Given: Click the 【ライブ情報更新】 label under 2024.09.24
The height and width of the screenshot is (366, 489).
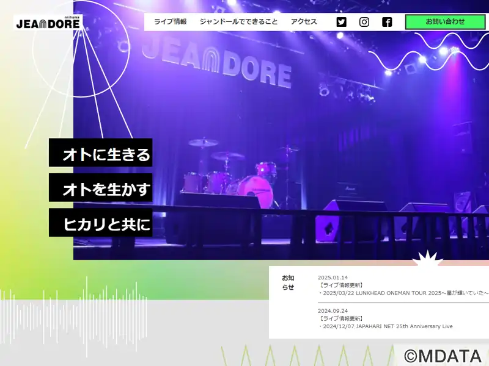Looking at the screenshot, I should [x=340, y=318].
